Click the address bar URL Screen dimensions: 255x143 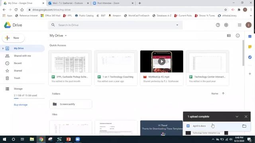click(51, 10)
